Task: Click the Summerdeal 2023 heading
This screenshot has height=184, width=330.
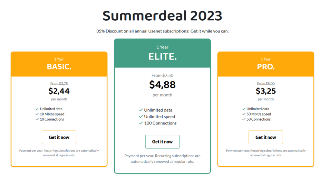Action: (x=162, y=16)
